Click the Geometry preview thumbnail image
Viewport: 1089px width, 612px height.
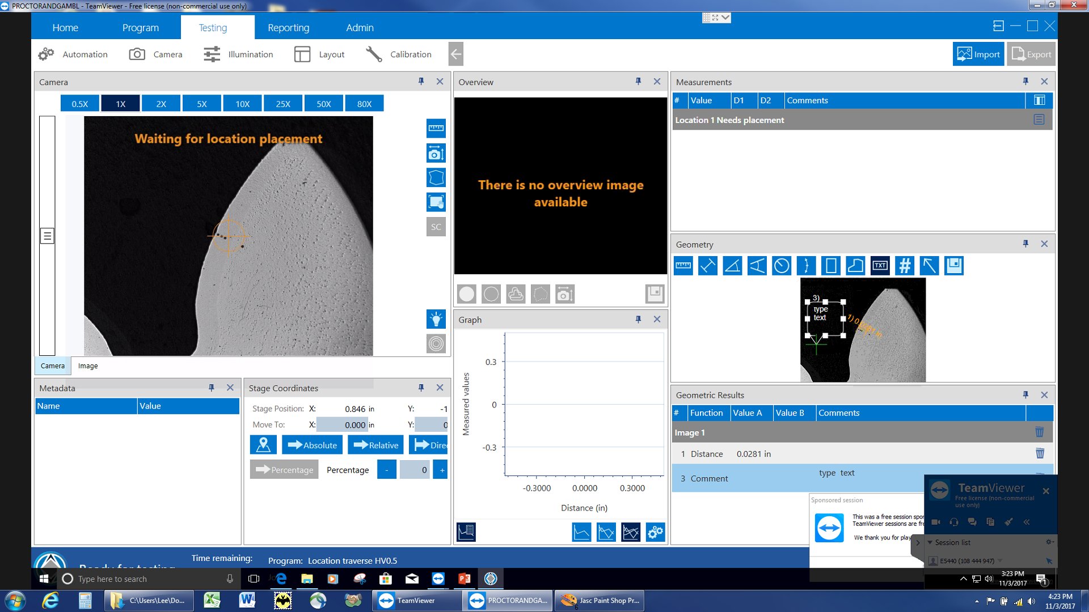[x=863, y=330]
